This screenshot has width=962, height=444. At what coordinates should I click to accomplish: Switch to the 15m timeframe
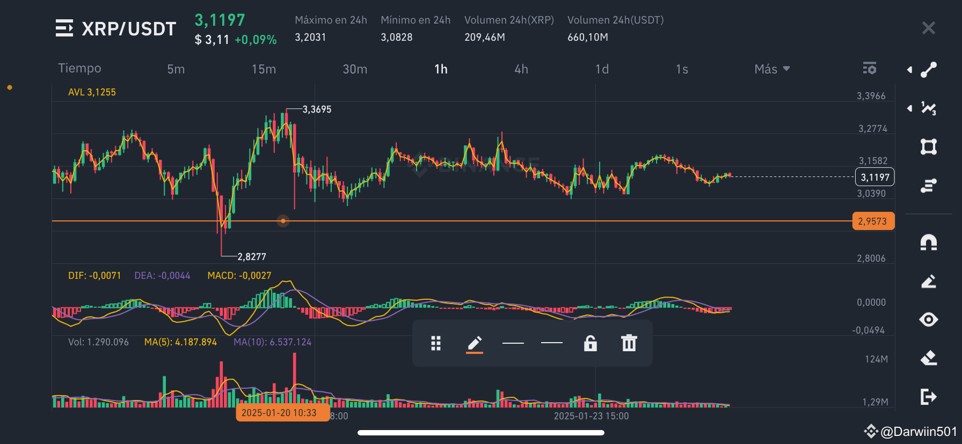pos(264,69)
